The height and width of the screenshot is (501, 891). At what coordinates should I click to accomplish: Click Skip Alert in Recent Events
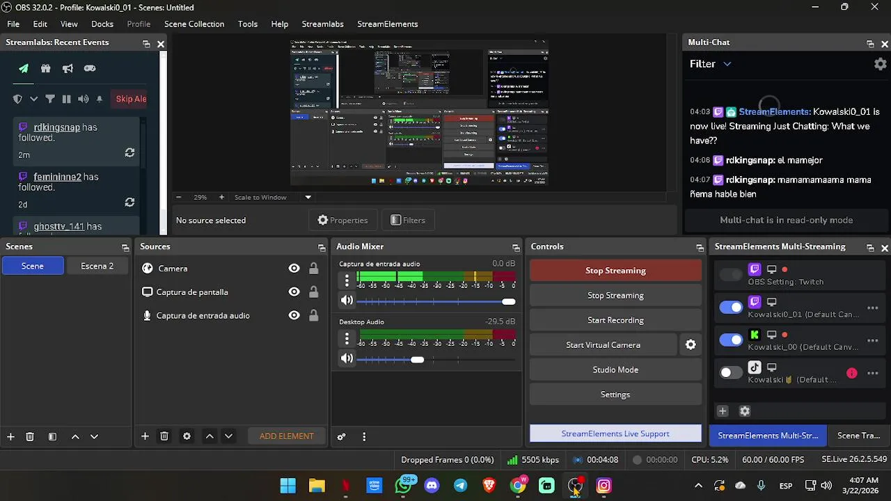[130, 99]
